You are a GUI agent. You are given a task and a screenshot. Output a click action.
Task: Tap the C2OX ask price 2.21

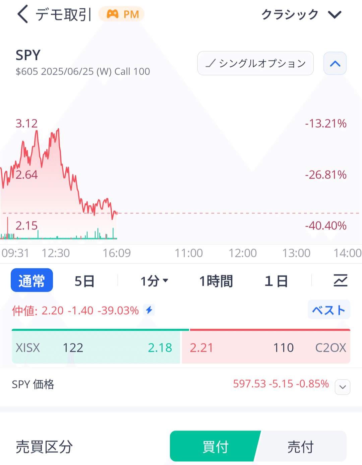point(201,348)
